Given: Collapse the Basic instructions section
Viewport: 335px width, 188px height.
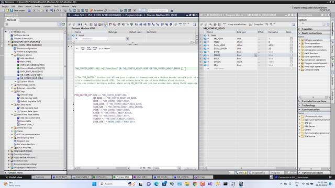Looking at the screenshot, I should coord(299,33).
